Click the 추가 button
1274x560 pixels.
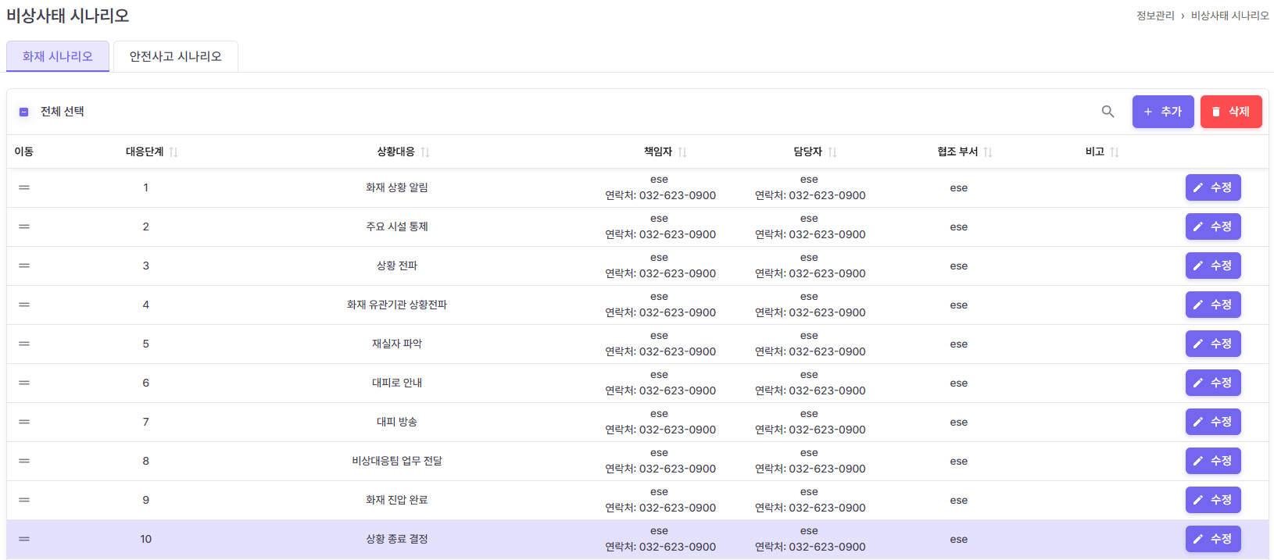tap(1162, 112)
